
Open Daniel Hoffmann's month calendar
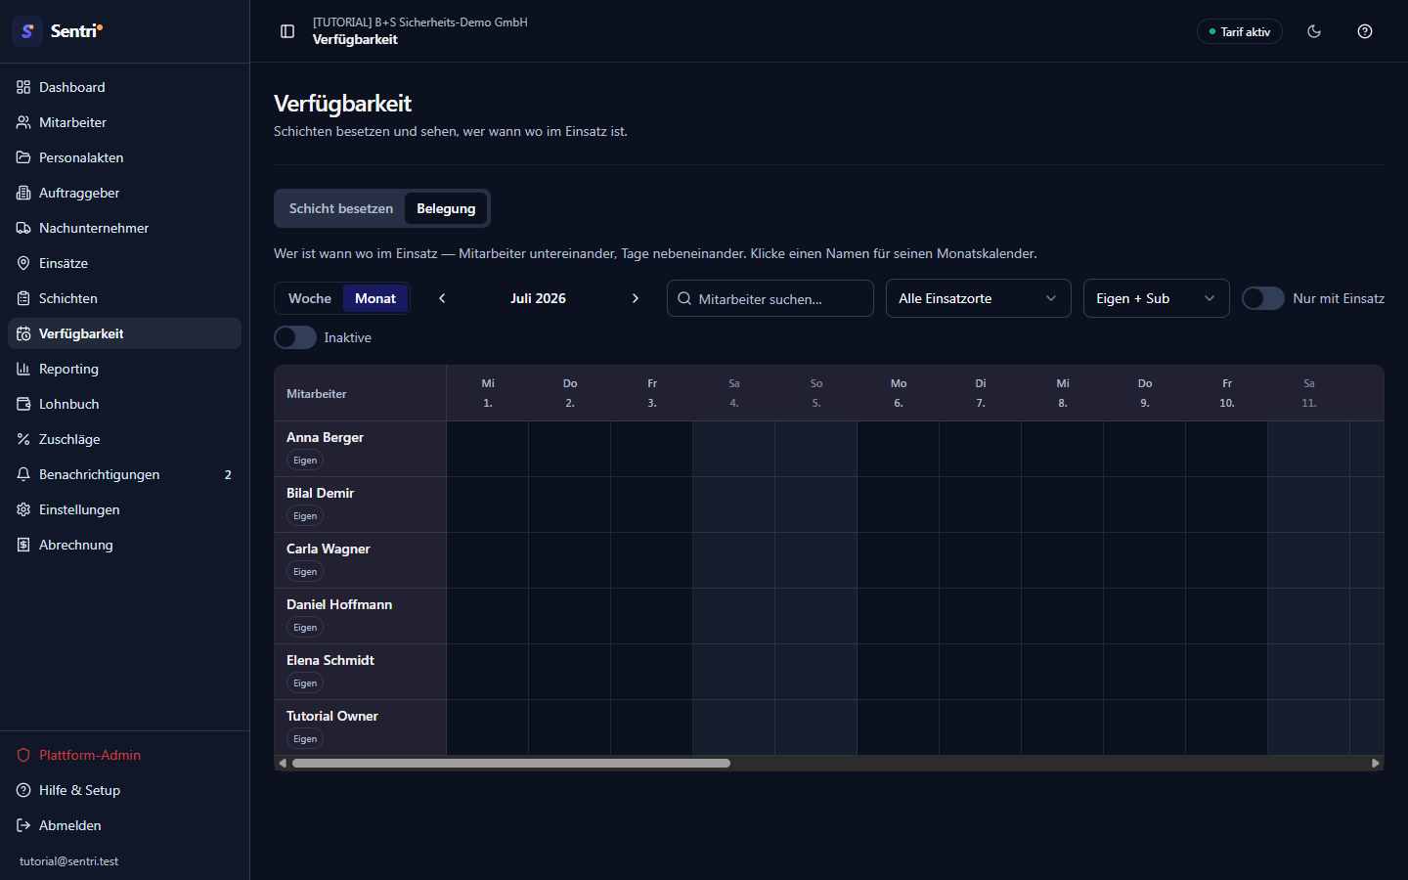pyautogui.click(x=339, y=604)
